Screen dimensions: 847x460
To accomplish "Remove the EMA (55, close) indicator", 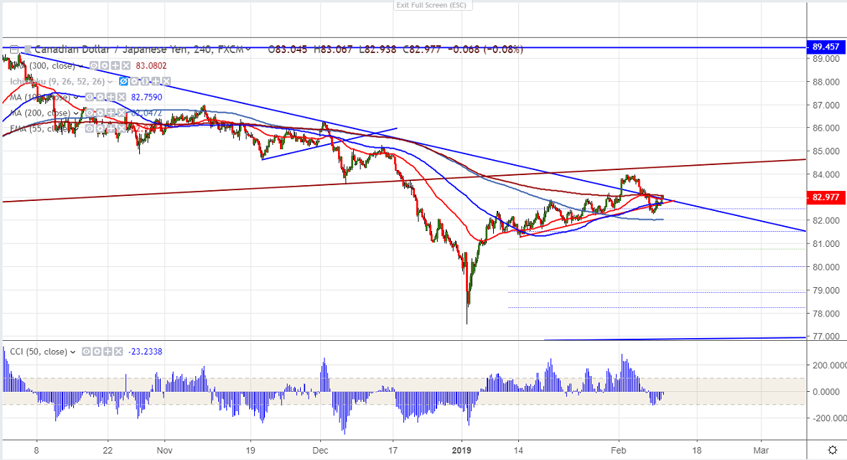I will [x=121, y=128].
